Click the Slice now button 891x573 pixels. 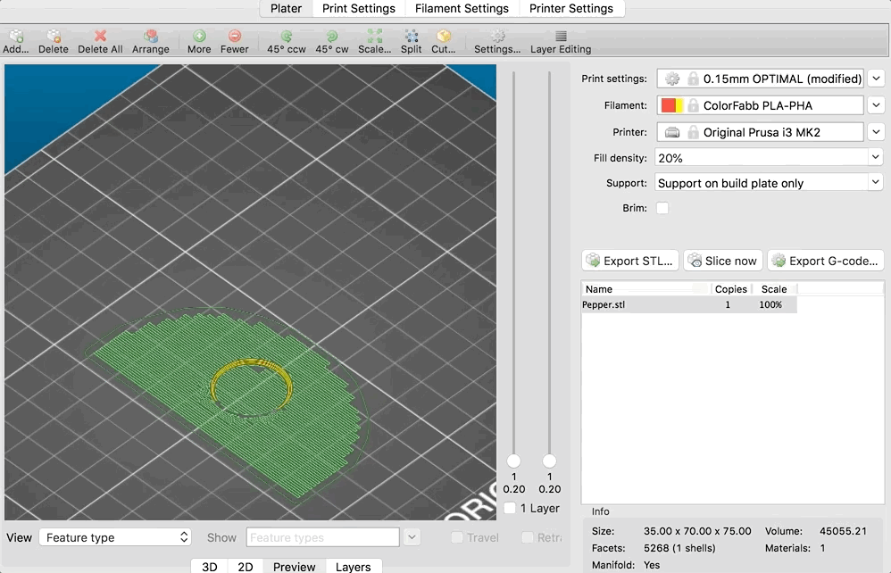coord(723,261)
